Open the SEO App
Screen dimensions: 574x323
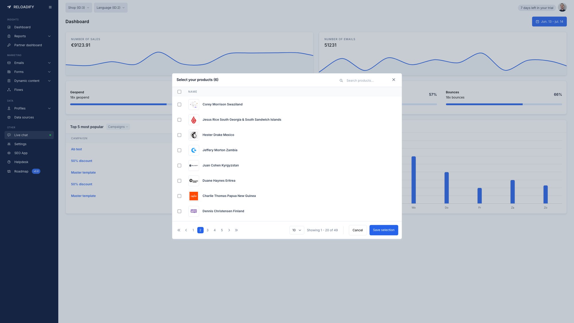(x=21, y=153)
